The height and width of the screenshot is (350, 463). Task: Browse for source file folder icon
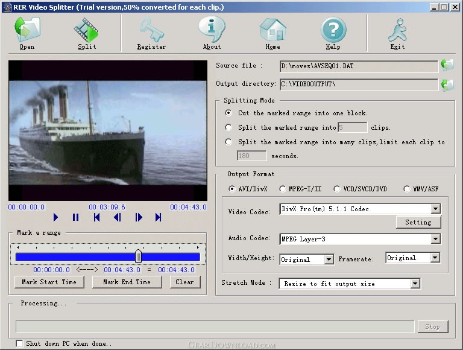[447, 65]
